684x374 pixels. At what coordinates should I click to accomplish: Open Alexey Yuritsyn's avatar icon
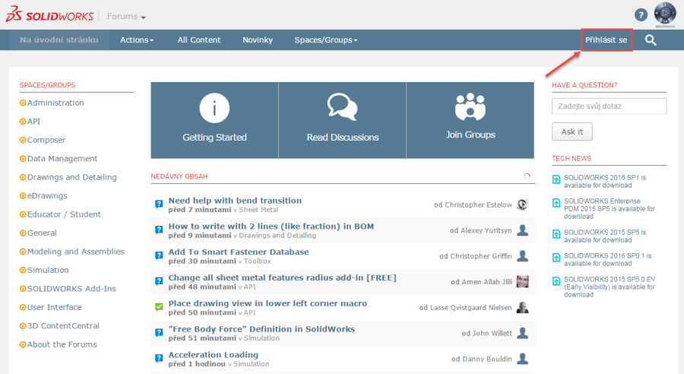click(x=522, y=230)
